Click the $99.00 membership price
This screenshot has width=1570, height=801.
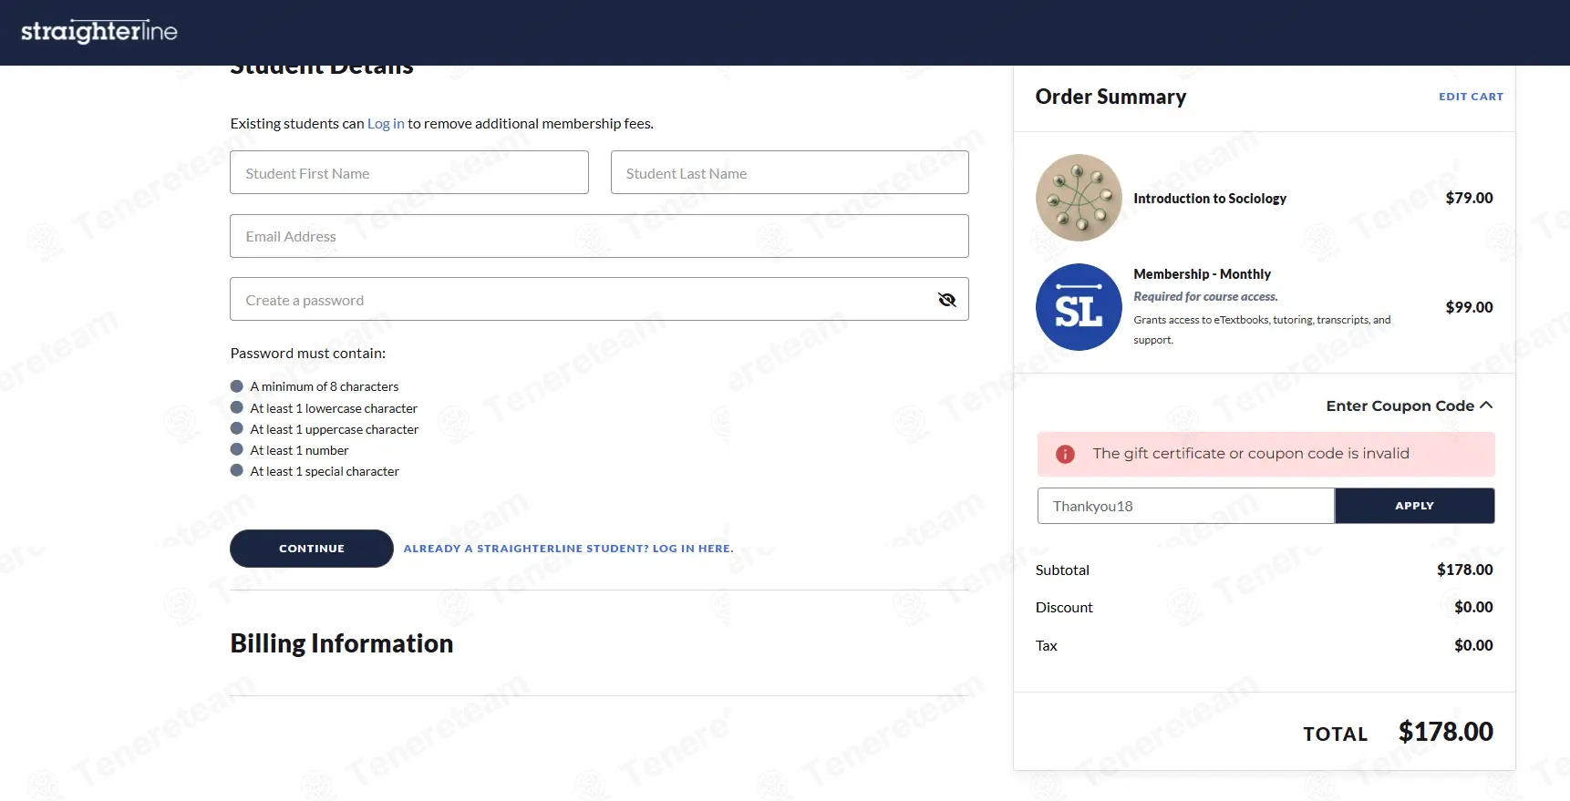point(1469,307)
